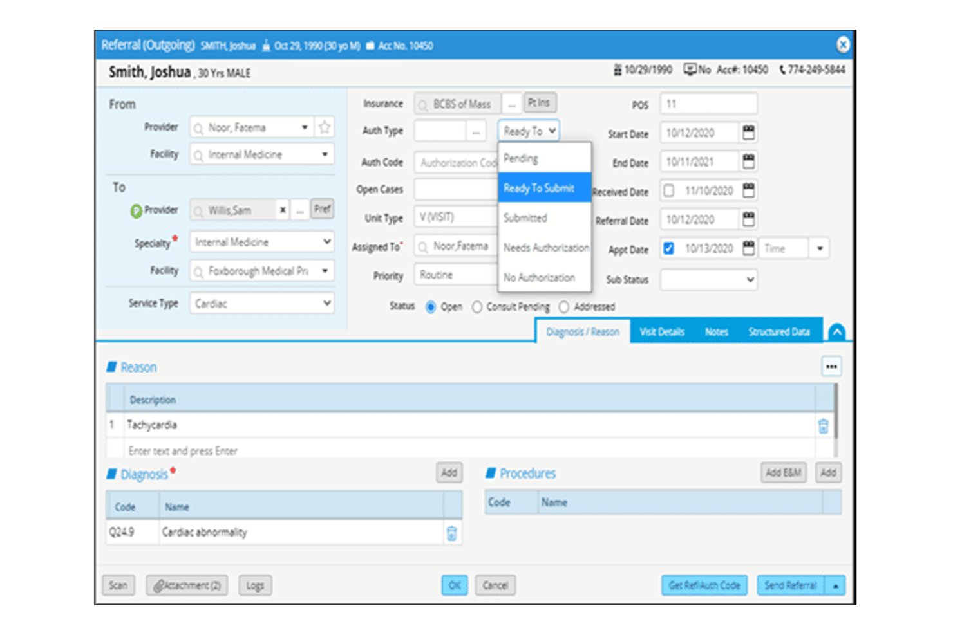Viewport: 953px width, 635px height.
Task: Open the To Facility Foxborough Medical dropdown
Action: (325, 271)
